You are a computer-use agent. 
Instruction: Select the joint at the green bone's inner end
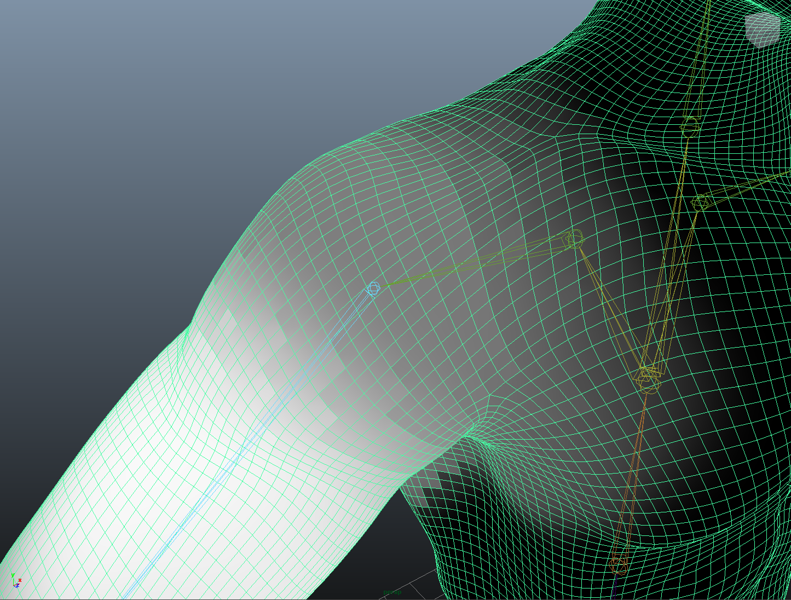pos(574,239)
